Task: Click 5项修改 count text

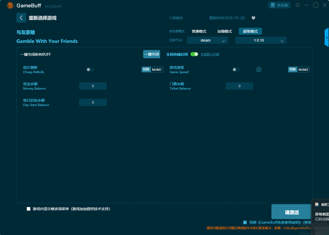Action: click(176, 18)
